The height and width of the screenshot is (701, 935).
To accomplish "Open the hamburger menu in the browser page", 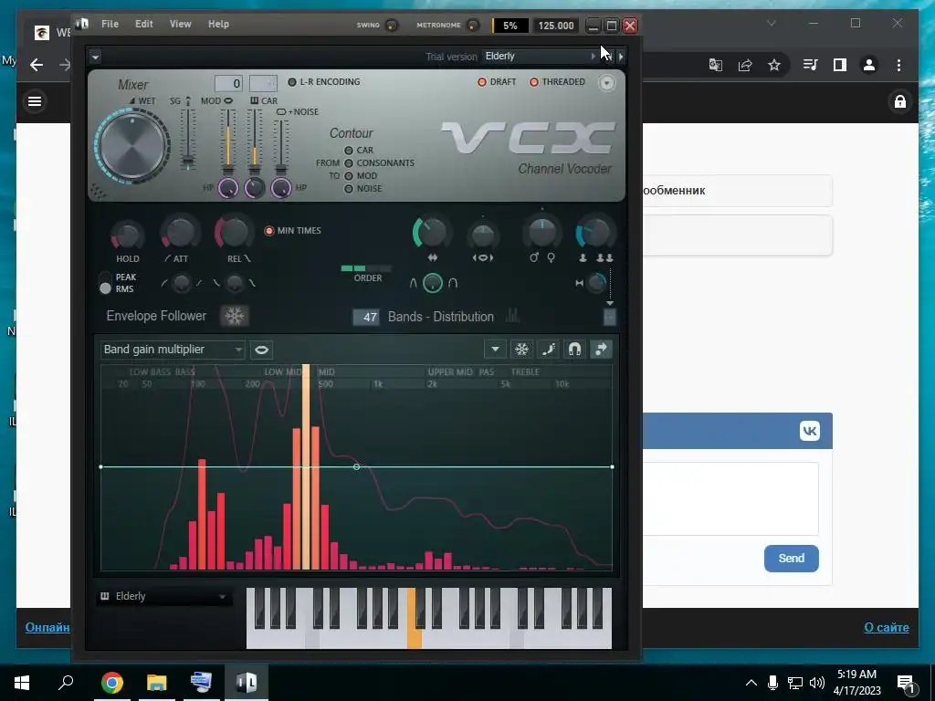I will (x=35, y=101).
